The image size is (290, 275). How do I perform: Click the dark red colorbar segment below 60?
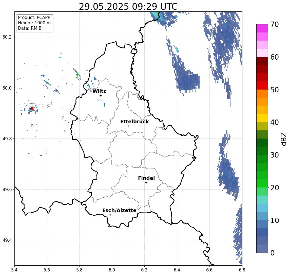coord(262,61)
